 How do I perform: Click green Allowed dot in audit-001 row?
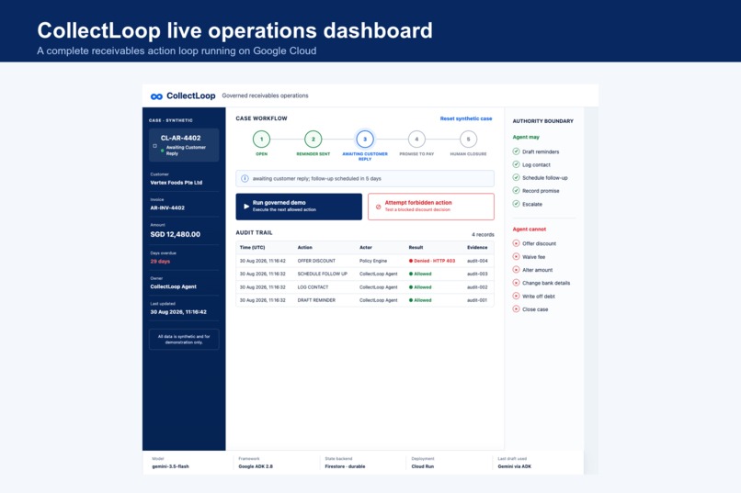411,300
